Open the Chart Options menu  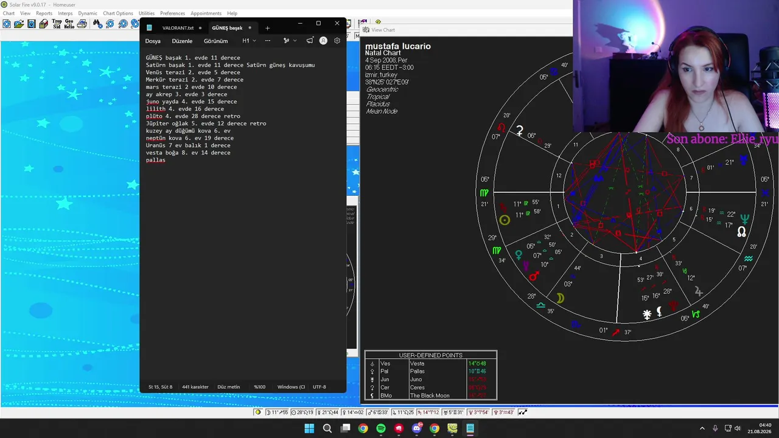click(x=118, y=13)
